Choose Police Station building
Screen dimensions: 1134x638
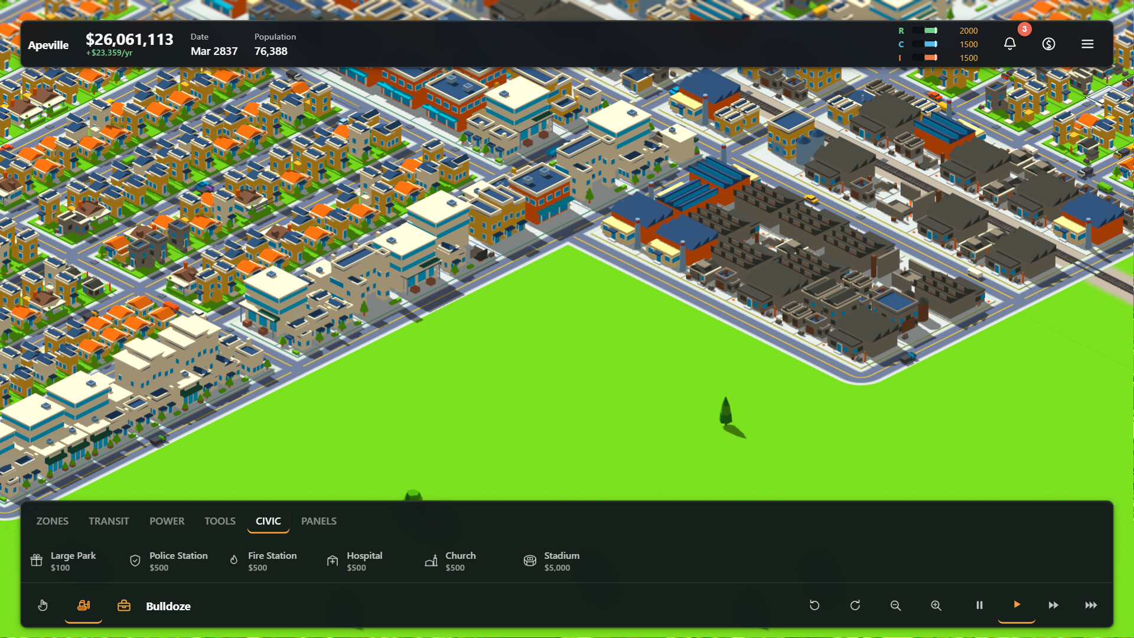(x=169, y=561)
